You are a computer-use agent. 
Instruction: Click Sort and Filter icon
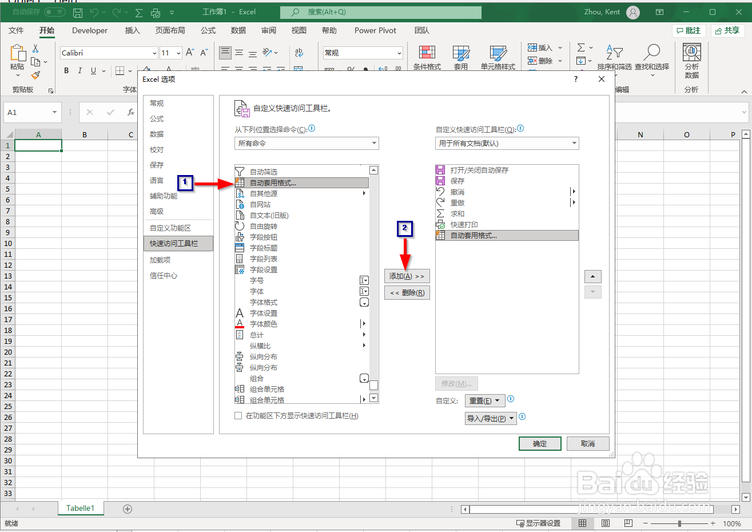pyautogui.click(x=614, y=52)
